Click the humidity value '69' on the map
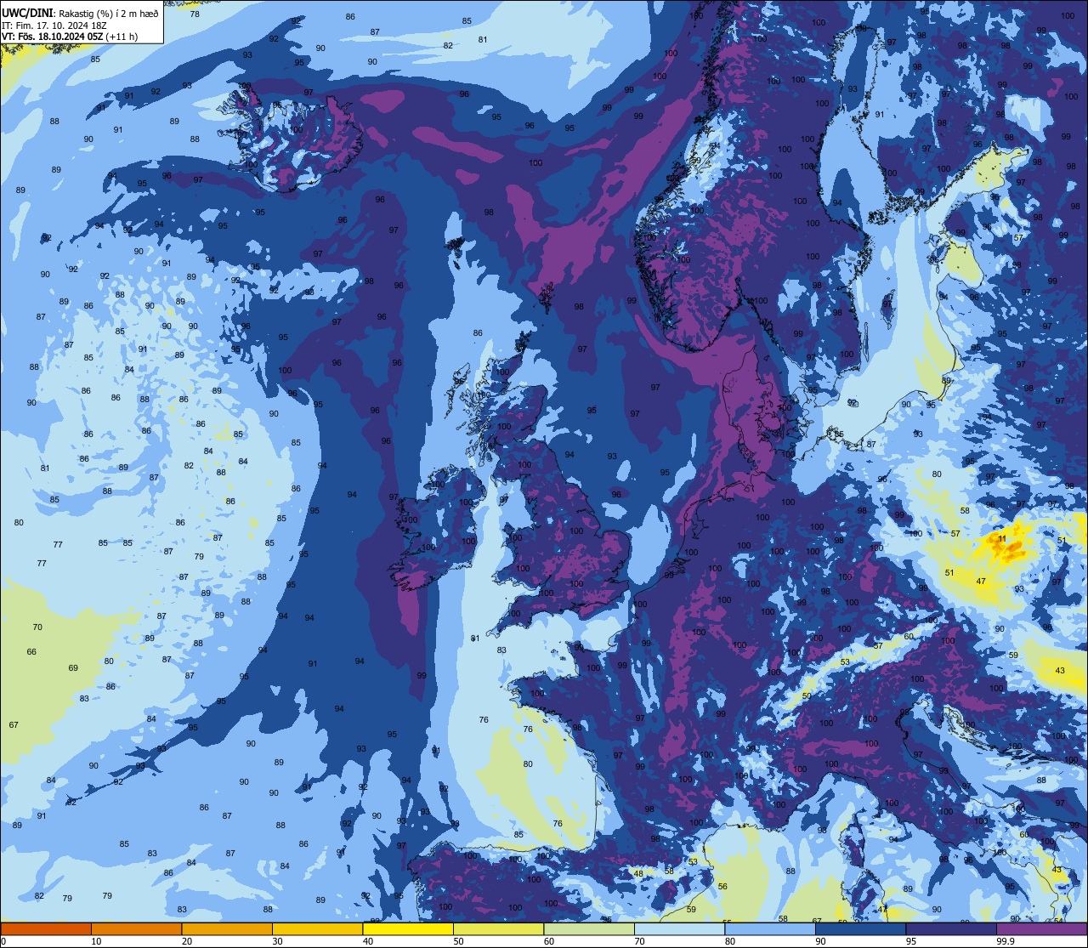 [x=73, y=668]
